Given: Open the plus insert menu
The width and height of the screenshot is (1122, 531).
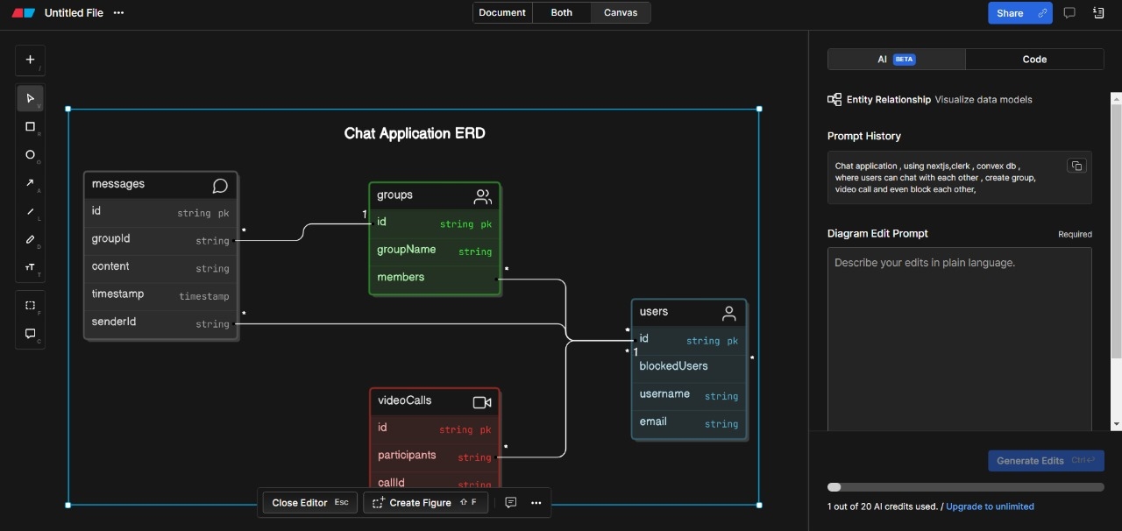Looking at the screenshot, I should point(30,60).
